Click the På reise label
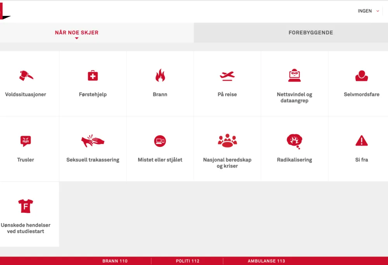This screenshot has height=265, width=388. (x=227, y=94)
